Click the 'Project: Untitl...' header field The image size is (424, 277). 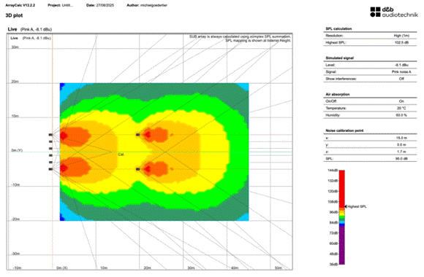[61, 5]
